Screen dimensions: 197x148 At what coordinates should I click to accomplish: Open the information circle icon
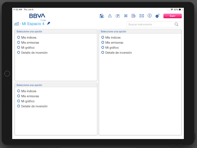coord(150,16)
